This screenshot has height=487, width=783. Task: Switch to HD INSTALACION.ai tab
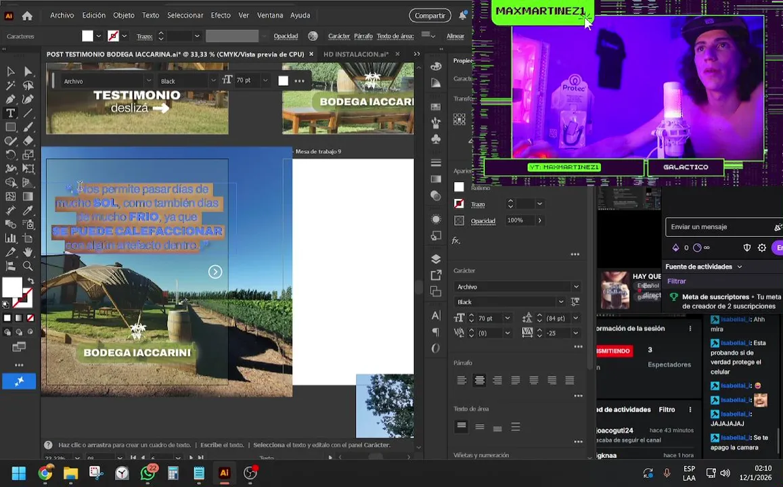pos(355,54)
